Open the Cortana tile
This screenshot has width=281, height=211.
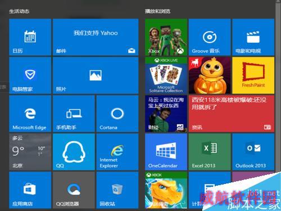(117, 114)
